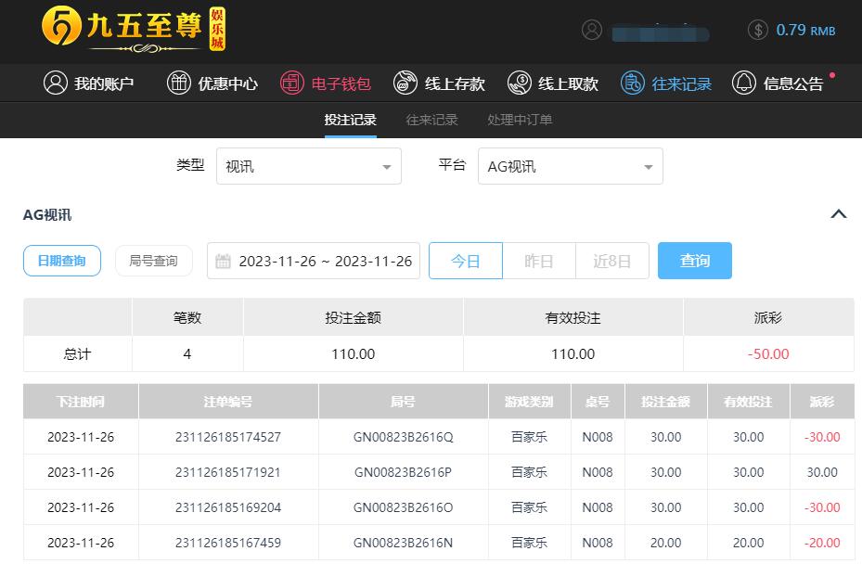Select 局号查询 mode
This screenshot has height=564, width=862.
[x=154, y=261]
